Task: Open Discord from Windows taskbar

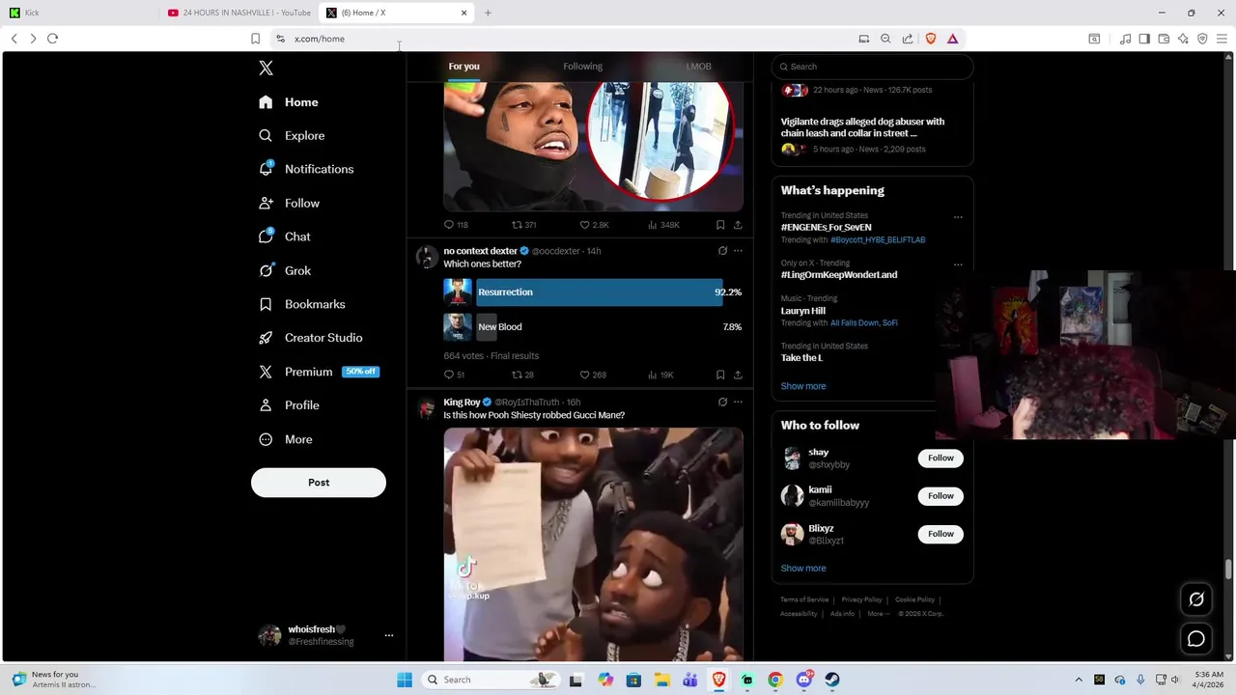Action: (803, 680)
